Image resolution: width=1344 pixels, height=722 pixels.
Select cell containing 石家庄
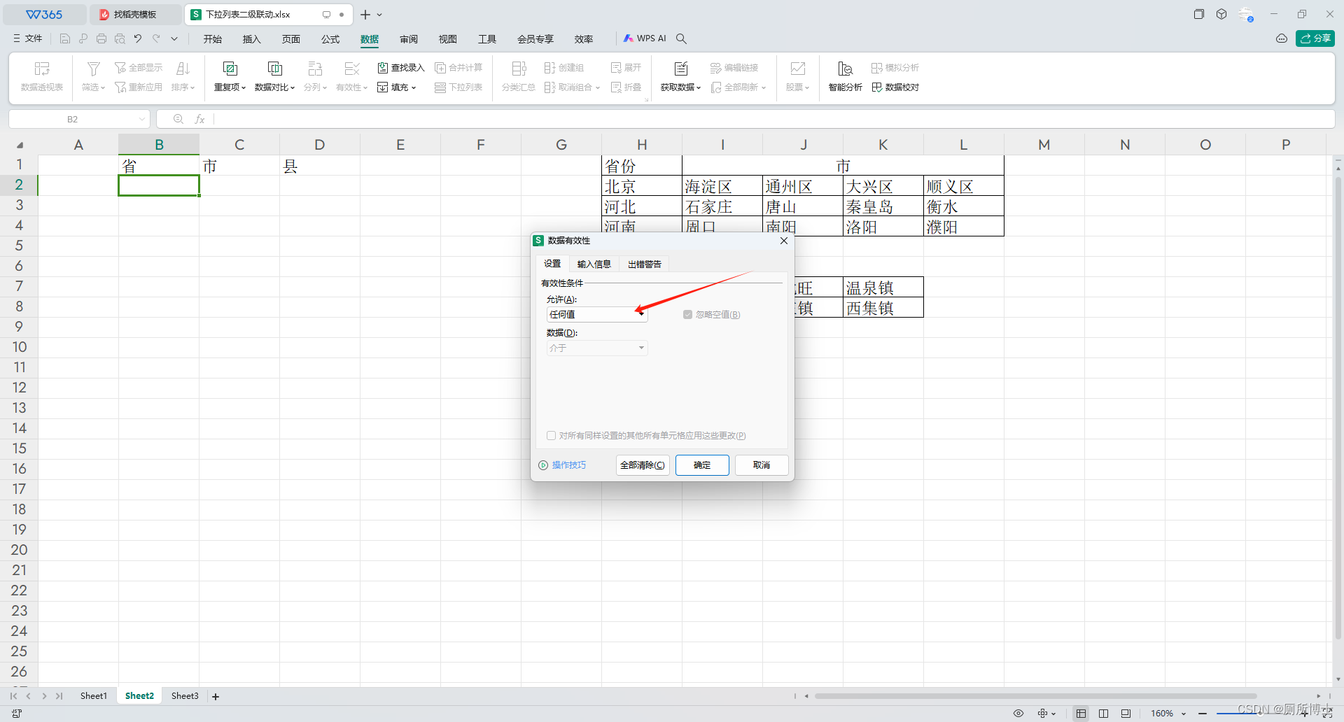(x=722, y=207)
